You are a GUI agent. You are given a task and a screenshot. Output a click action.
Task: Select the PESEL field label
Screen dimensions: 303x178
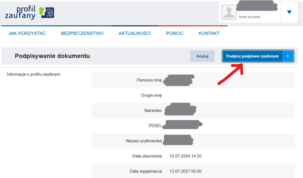[155, 126]
